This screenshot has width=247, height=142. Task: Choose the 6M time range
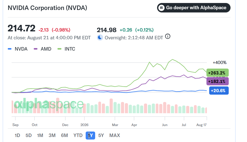[x=64, y=136]
